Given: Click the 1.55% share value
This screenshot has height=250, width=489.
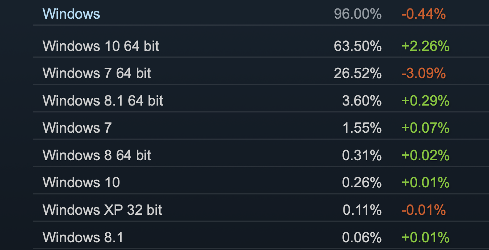Looking at the screenshot, I should [362, 128].
